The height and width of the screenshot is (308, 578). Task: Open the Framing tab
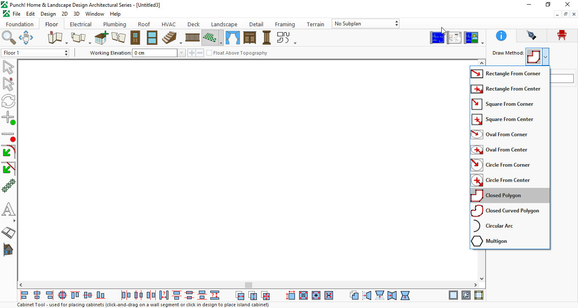point(285,24)
